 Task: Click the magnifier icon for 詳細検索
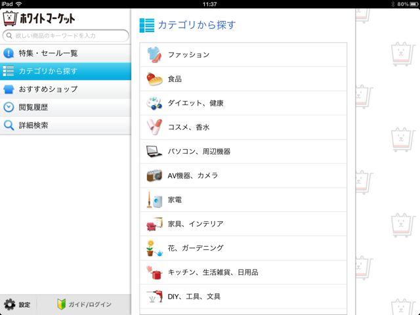click(x=9, y=125)
